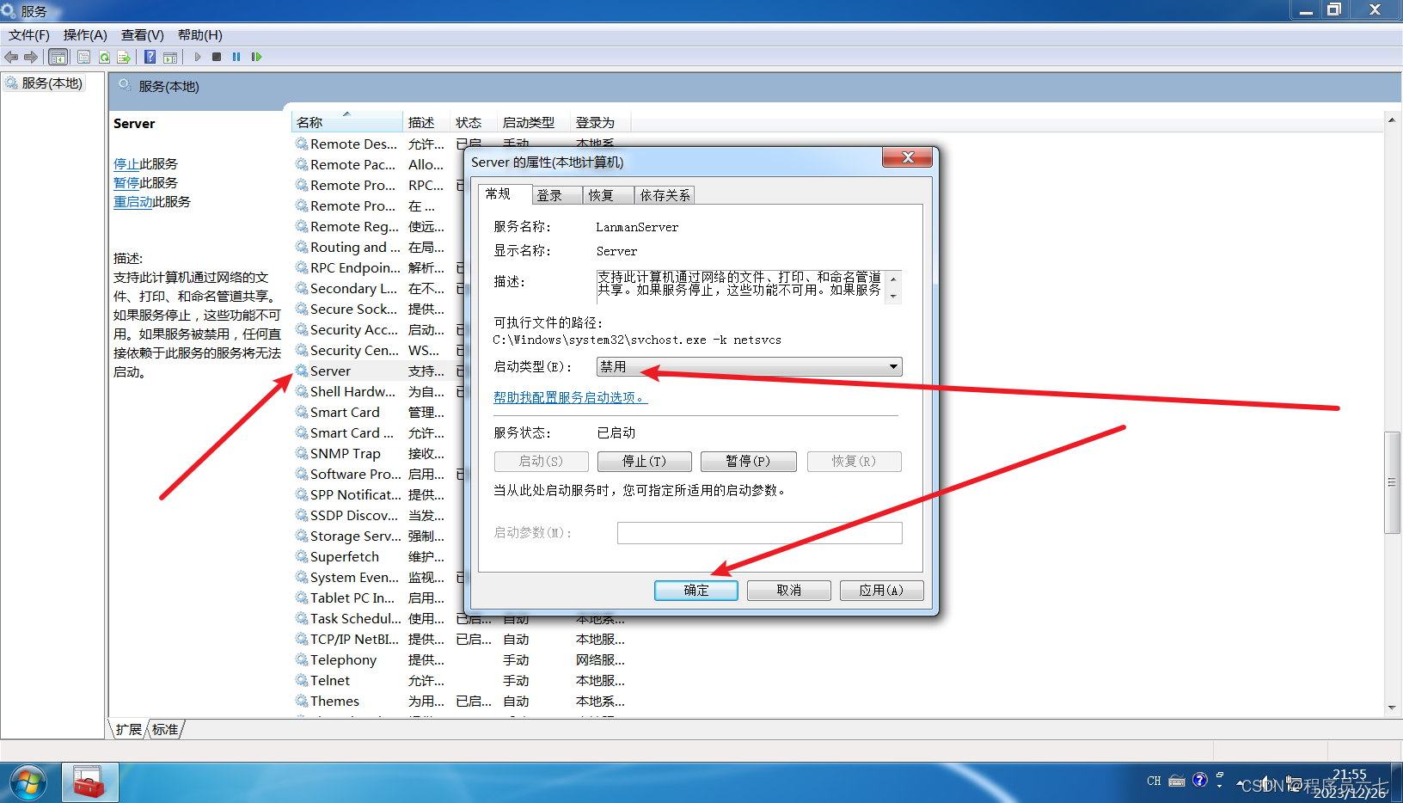Click the 帮助我配置服务启动选项 link
The width and height of the screenshot is (1403, 803).
570,397
